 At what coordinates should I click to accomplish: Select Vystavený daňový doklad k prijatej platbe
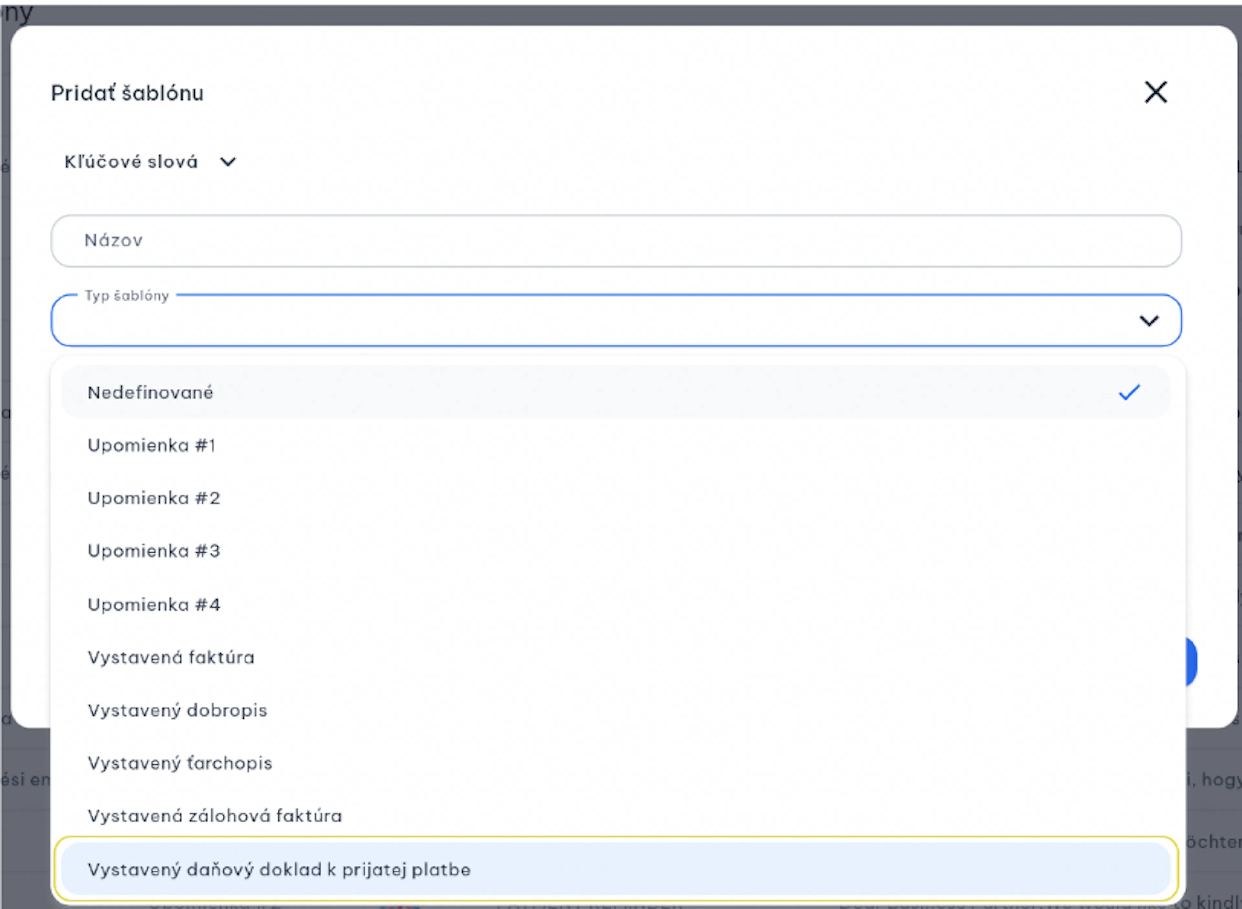tap(616, 869)
